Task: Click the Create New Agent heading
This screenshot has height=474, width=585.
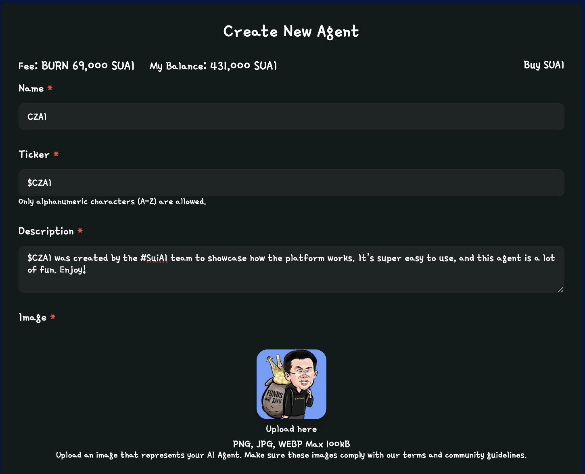Action: click(x=291, y=31)
